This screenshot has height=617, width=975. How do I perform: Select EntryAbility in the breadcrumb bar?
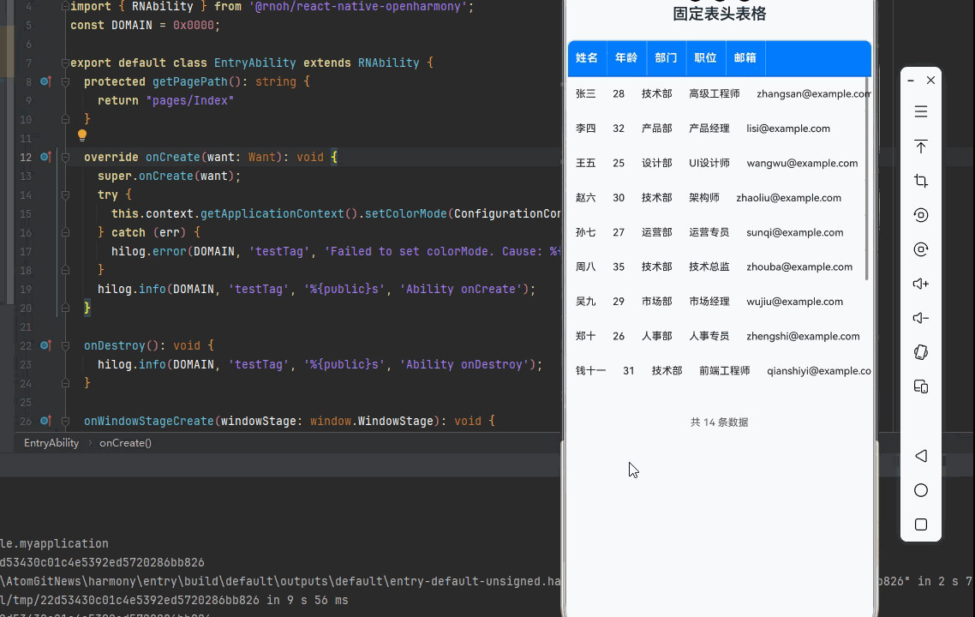click(x=51, y=443)
